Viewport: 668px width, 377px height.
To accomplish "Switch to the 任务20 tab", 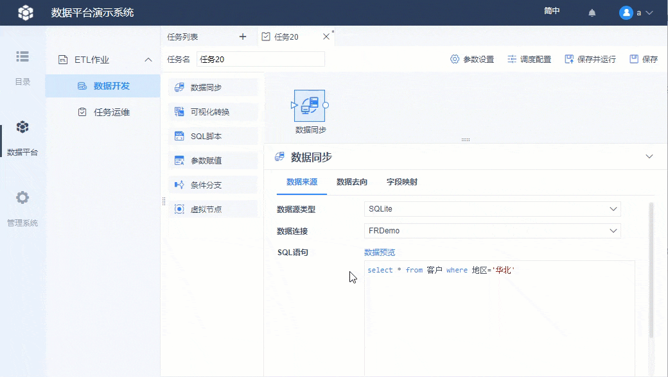I will click(x=286, y=37).
